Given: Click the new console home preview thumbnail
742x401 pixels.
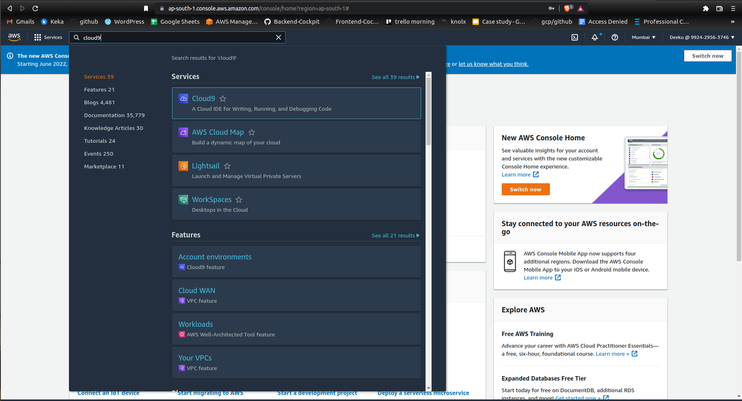Looking at the screenshot, I should (646, 163).
